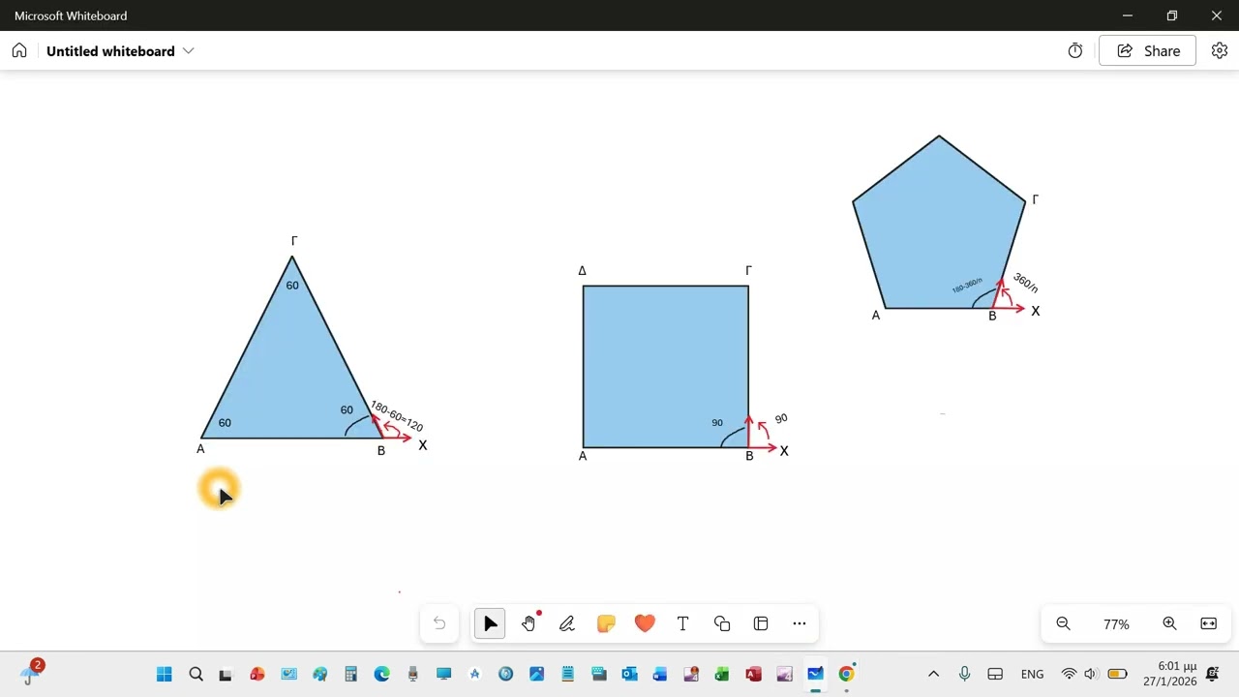This screenshot has width=1239, height=697.
Task: Click the 180-60=120 angle label
Action: 397,417
